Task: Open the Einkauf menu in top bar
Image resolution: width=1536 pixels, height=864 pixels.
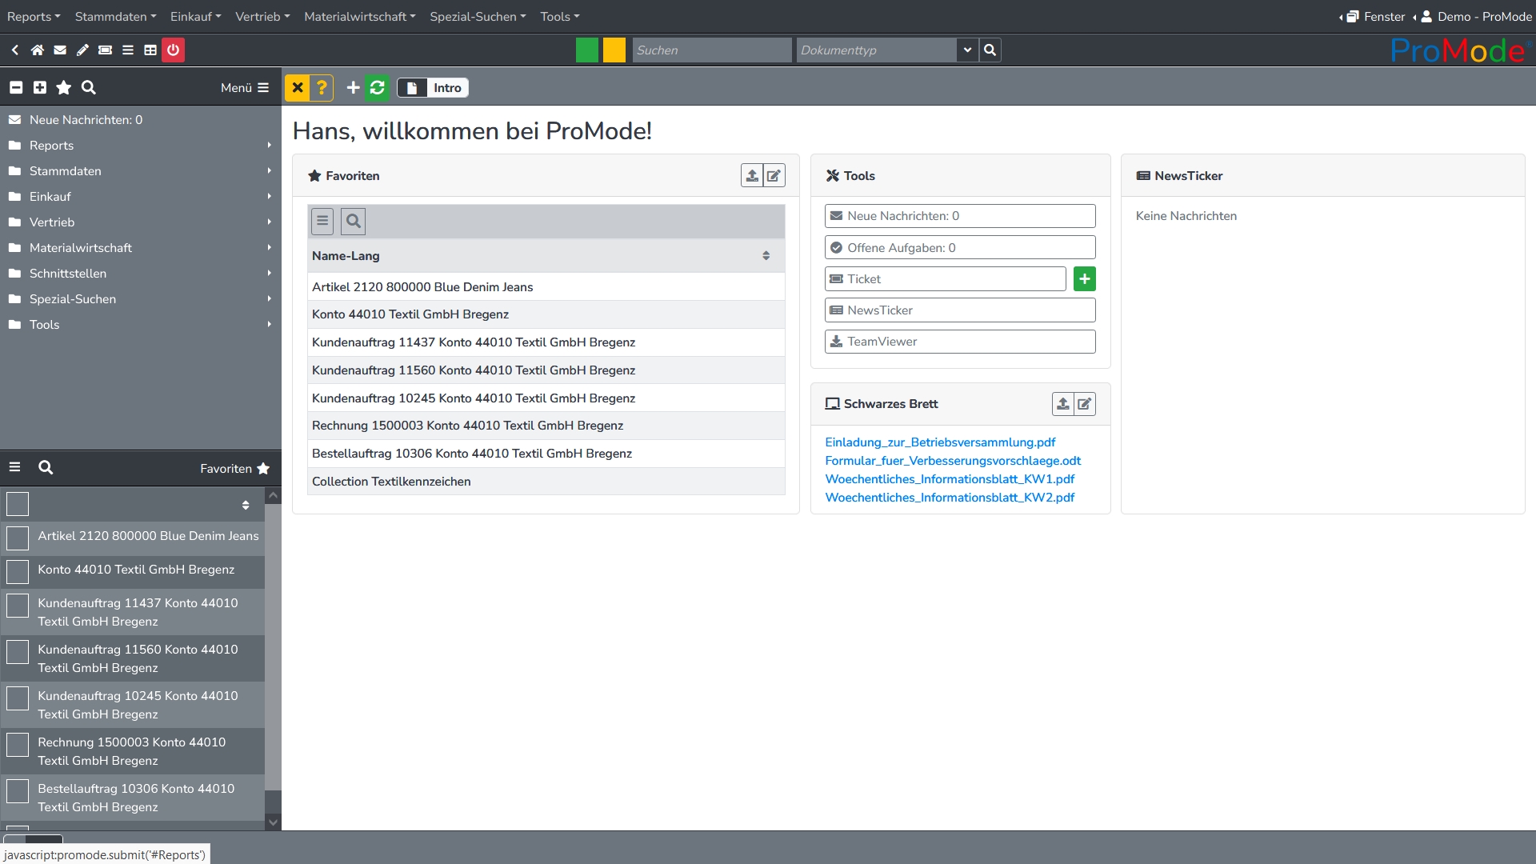Action: pos(195,16)
